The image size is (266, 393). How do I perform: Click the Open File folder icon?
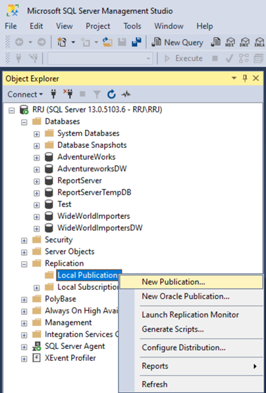coord(107,42)
